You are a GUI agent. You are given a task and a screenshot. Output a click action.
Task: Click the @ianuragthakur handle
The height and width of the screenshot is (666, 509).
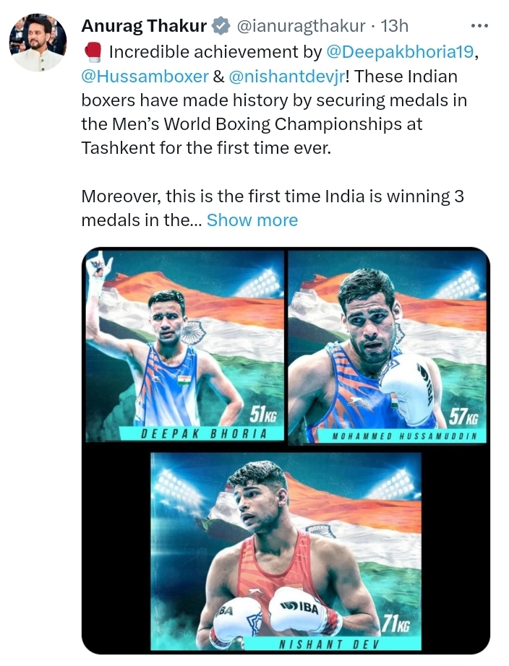300,26
